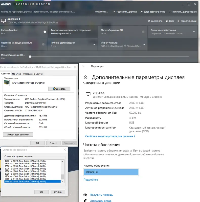Expand Режим масштабирования dropdown

[x=194, y=32]
